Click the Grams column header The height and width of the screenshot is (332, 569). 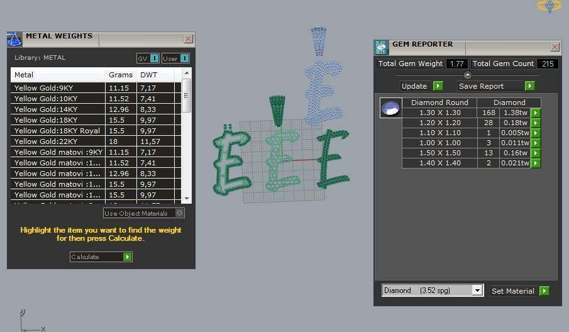coord(121,75)
